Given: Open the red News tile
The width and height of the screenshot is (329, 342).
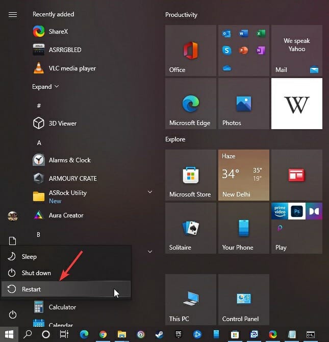Looking at the screenshot, I should (x=297, y=175).
